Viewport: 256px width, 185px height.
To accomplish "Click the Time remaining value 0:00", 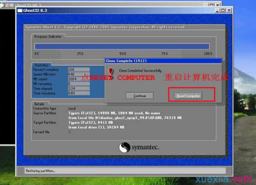I will [79, 93].
